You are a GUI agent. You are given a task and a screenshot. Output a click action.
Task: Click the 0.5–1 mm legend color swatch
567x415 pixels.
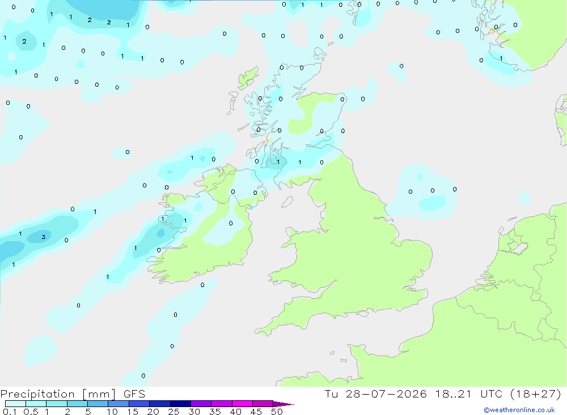(36, 404)
